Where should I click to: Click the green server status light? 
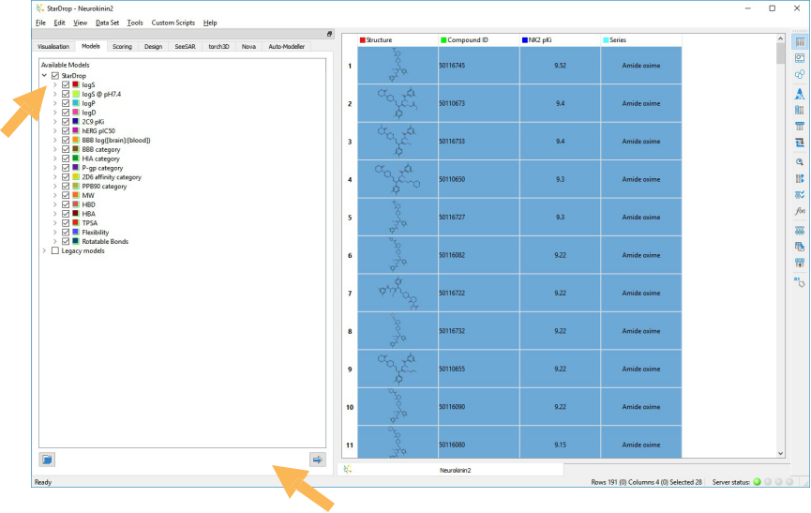pos(758,482)
